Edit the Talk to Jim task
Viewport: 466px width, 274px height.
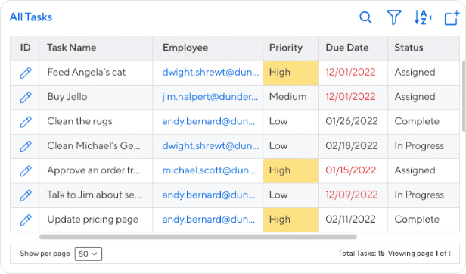[26, 195]
